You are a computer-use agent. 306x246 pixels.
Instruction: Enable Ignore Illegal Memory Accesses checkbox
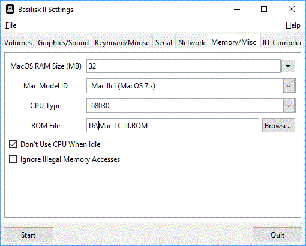click(13, 159)
